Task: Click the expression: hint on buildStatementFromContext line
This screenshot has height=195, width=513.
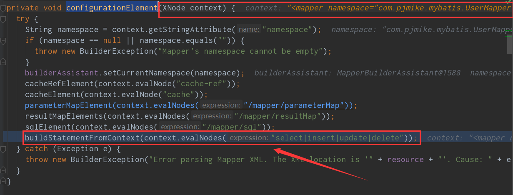Action: point(248,138)
